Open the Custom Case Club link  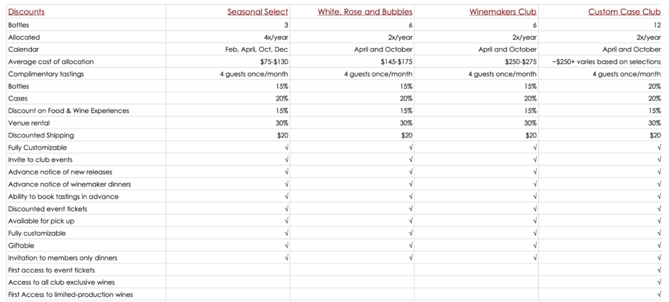click(625, 12)
